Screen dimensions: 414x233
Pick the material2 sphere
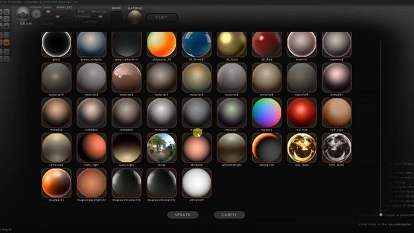tap(91, 78)
